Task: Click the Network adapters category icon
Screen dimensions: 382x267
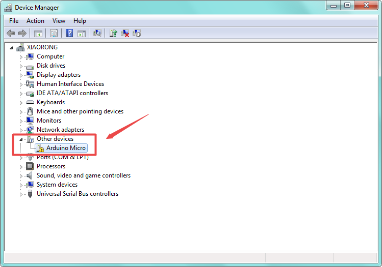Action: pyautogui.click(x=30, y=130)
